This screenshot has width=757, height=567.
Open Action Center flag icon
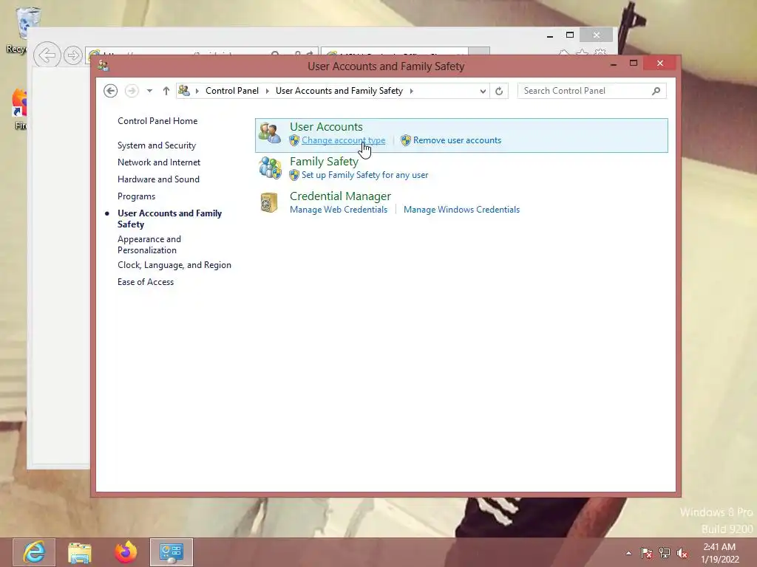click(x=646, y=553)
